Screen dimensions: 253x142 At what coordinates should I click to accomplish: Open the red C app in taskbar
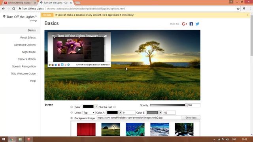(x=29, y=139)
